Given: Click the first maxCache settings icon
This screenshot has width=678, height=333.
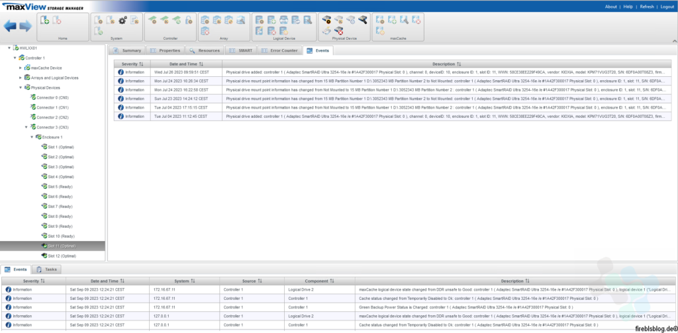Looking at the screenshot, I should [380, 20].
